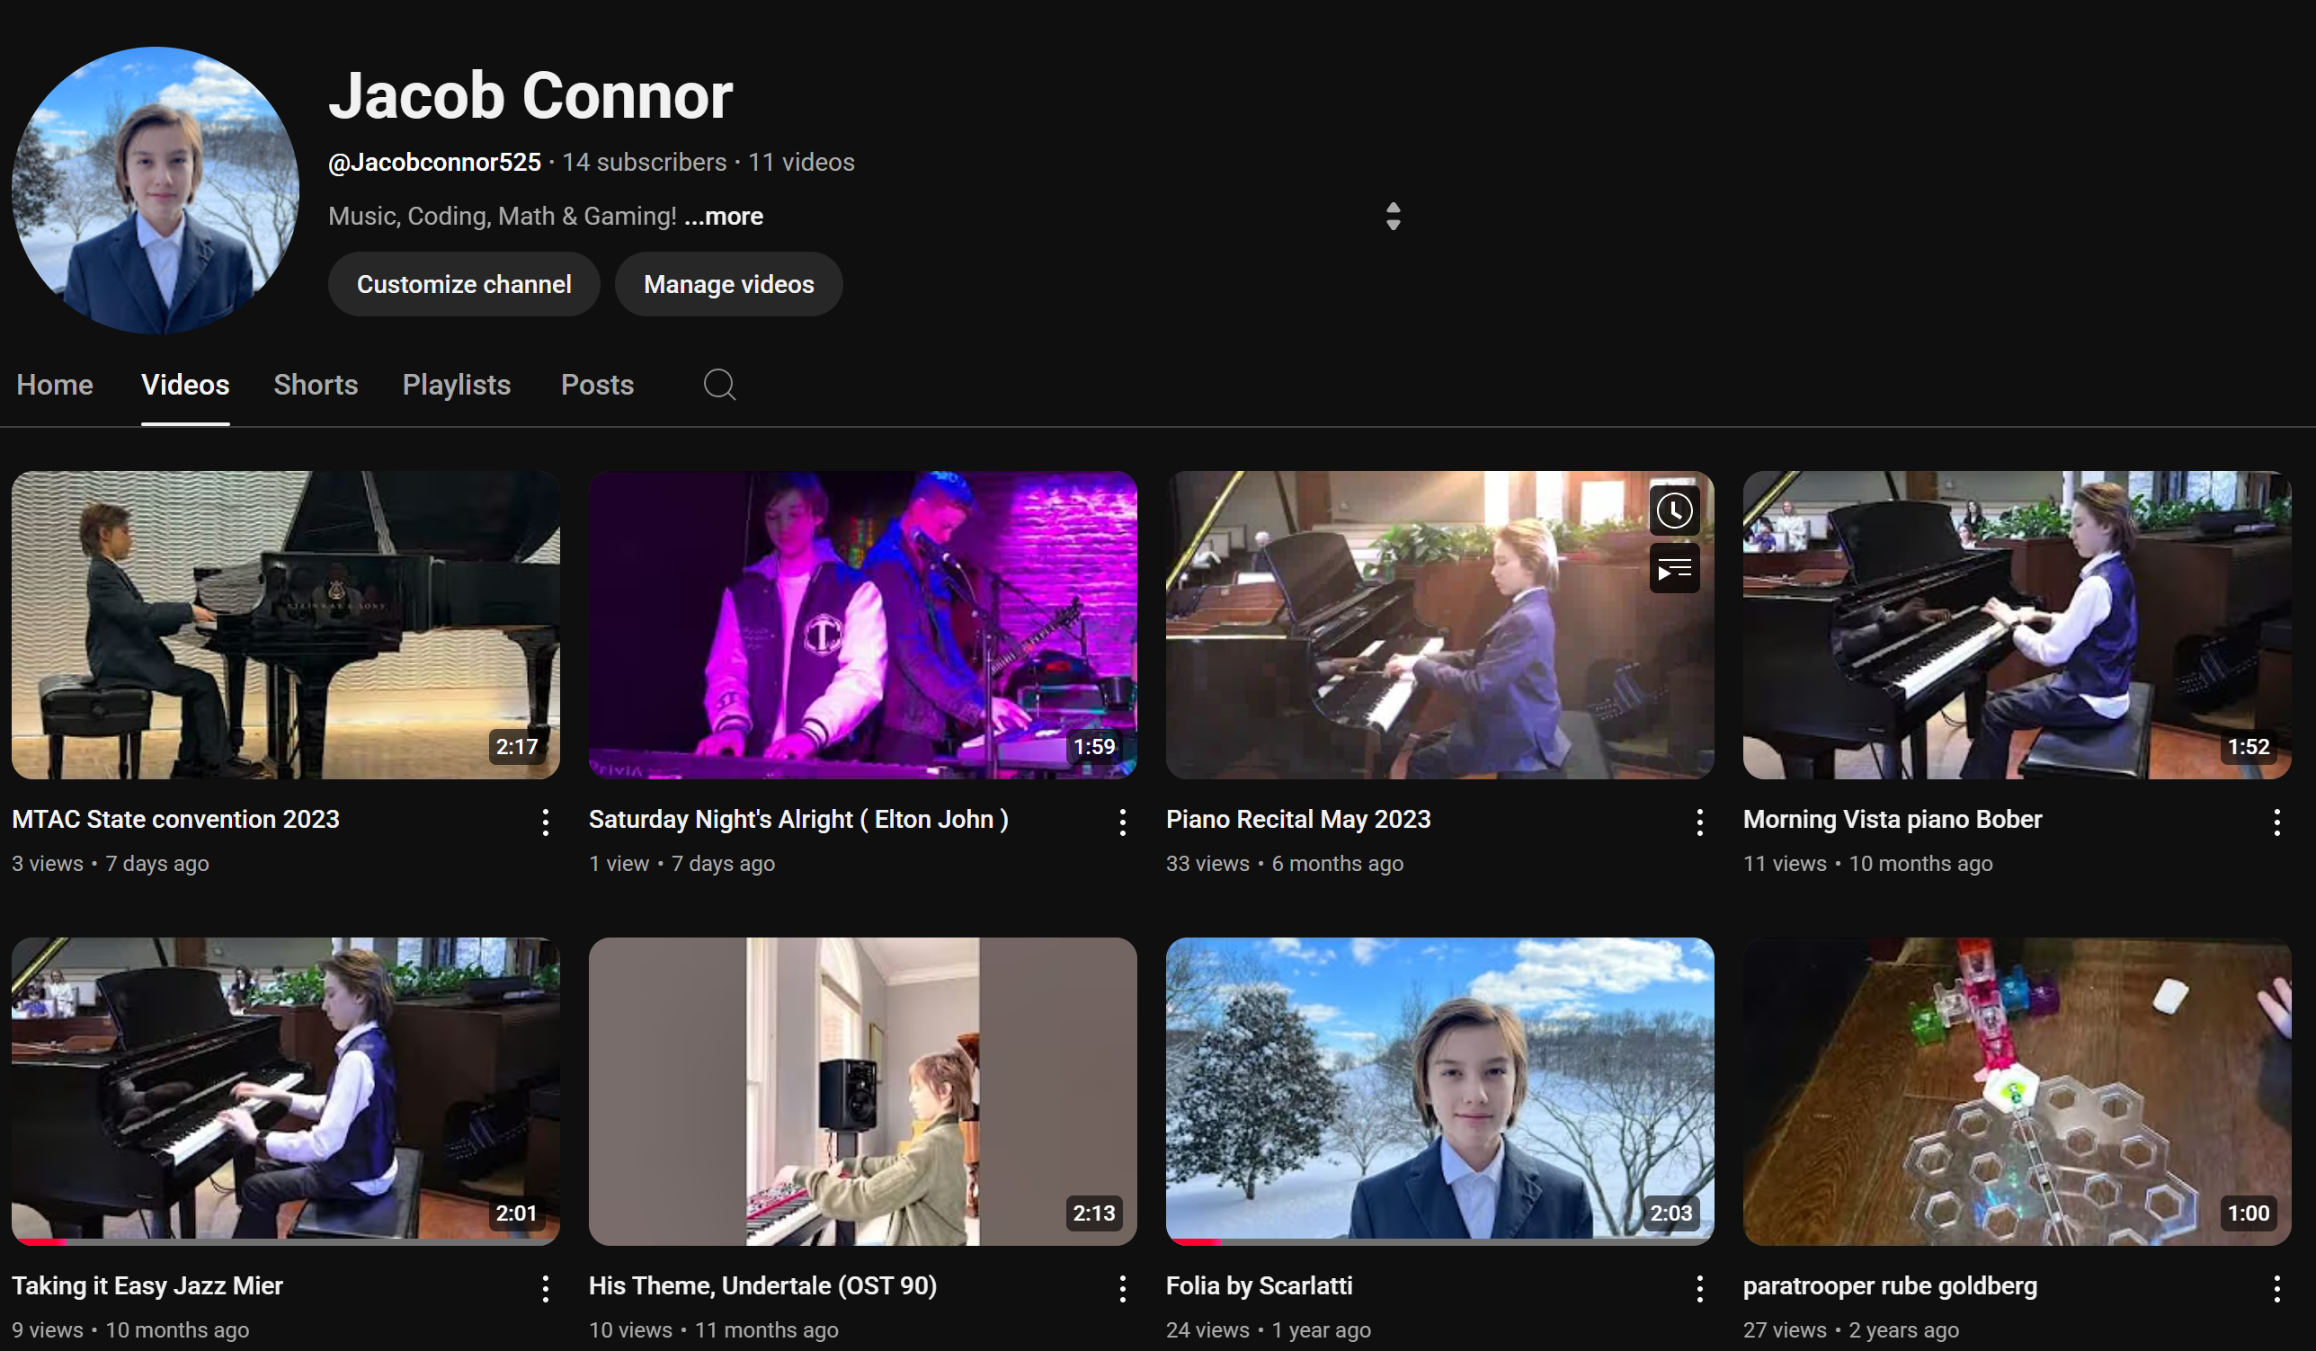Image resolution: width=2316 pixels, height=1351 pixels.
Task: Click the channel search icon
Action: tap(719, 385)
